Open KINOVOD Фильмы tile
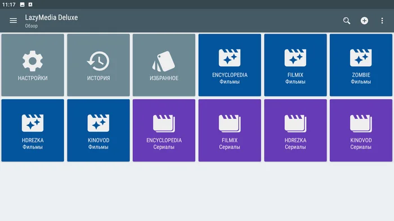The image size is (394, 221). (x=98, y=130)
